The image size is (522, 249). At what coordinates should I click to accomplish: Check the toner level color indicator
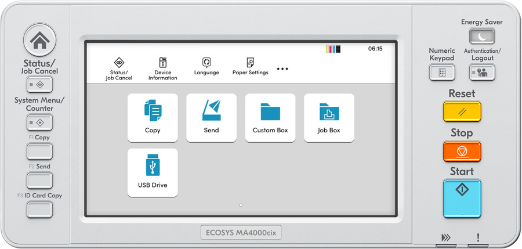tap(333, 49)
